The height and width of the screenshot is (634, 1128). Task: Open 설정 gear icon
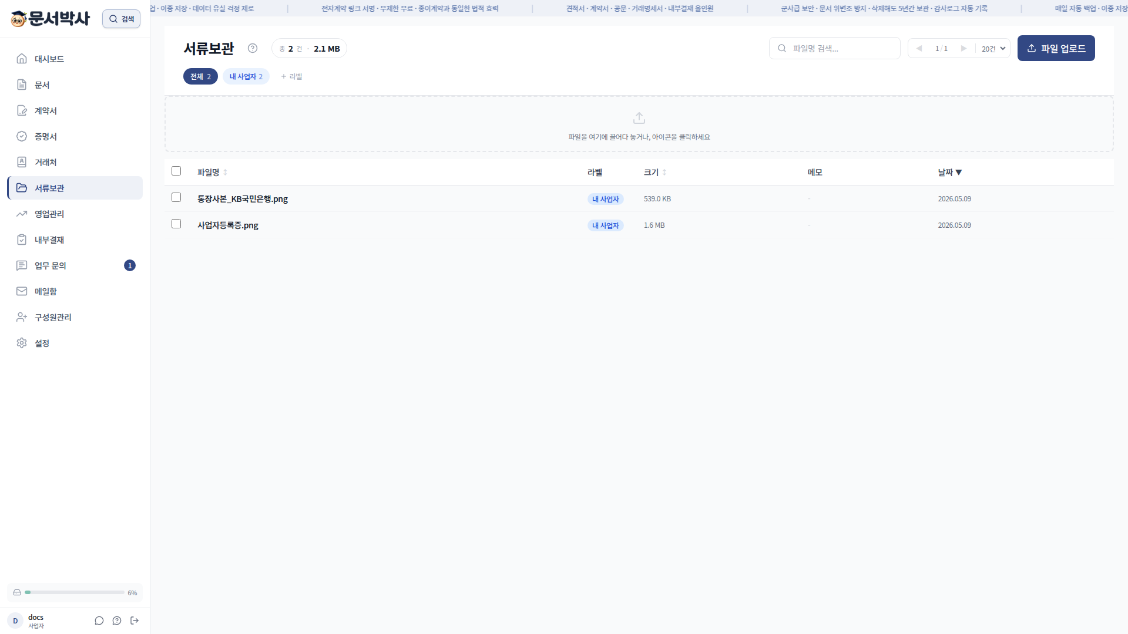pyautogui.click(x=22, y=343)
